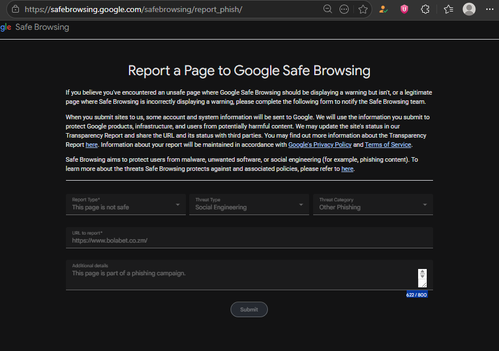Expand the Report Type dropdown
Viewport: 499px width, 351px height.
click(126, 204)
